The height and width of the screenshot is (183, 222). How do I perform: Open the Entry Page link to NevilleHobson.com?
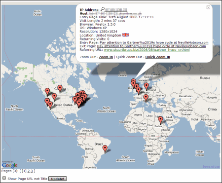tap(154, 42)
